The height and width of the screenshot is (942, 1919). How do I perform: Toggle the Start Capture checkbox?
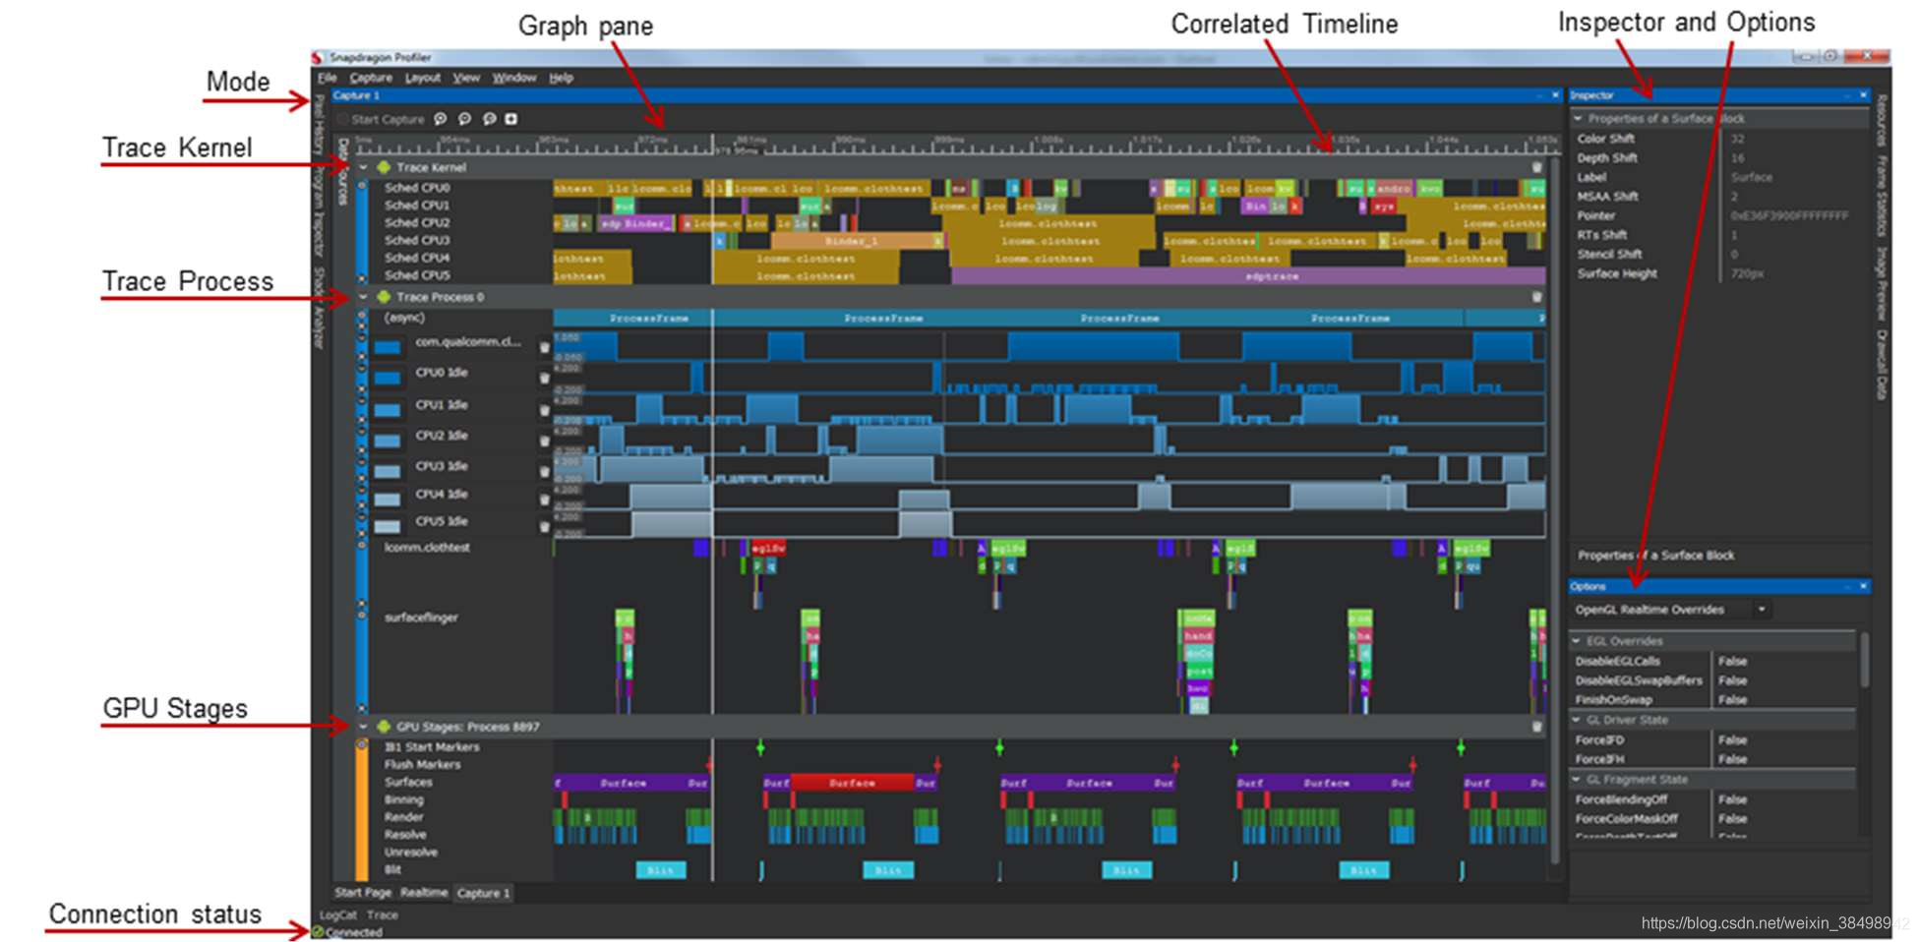click(342, 119)
